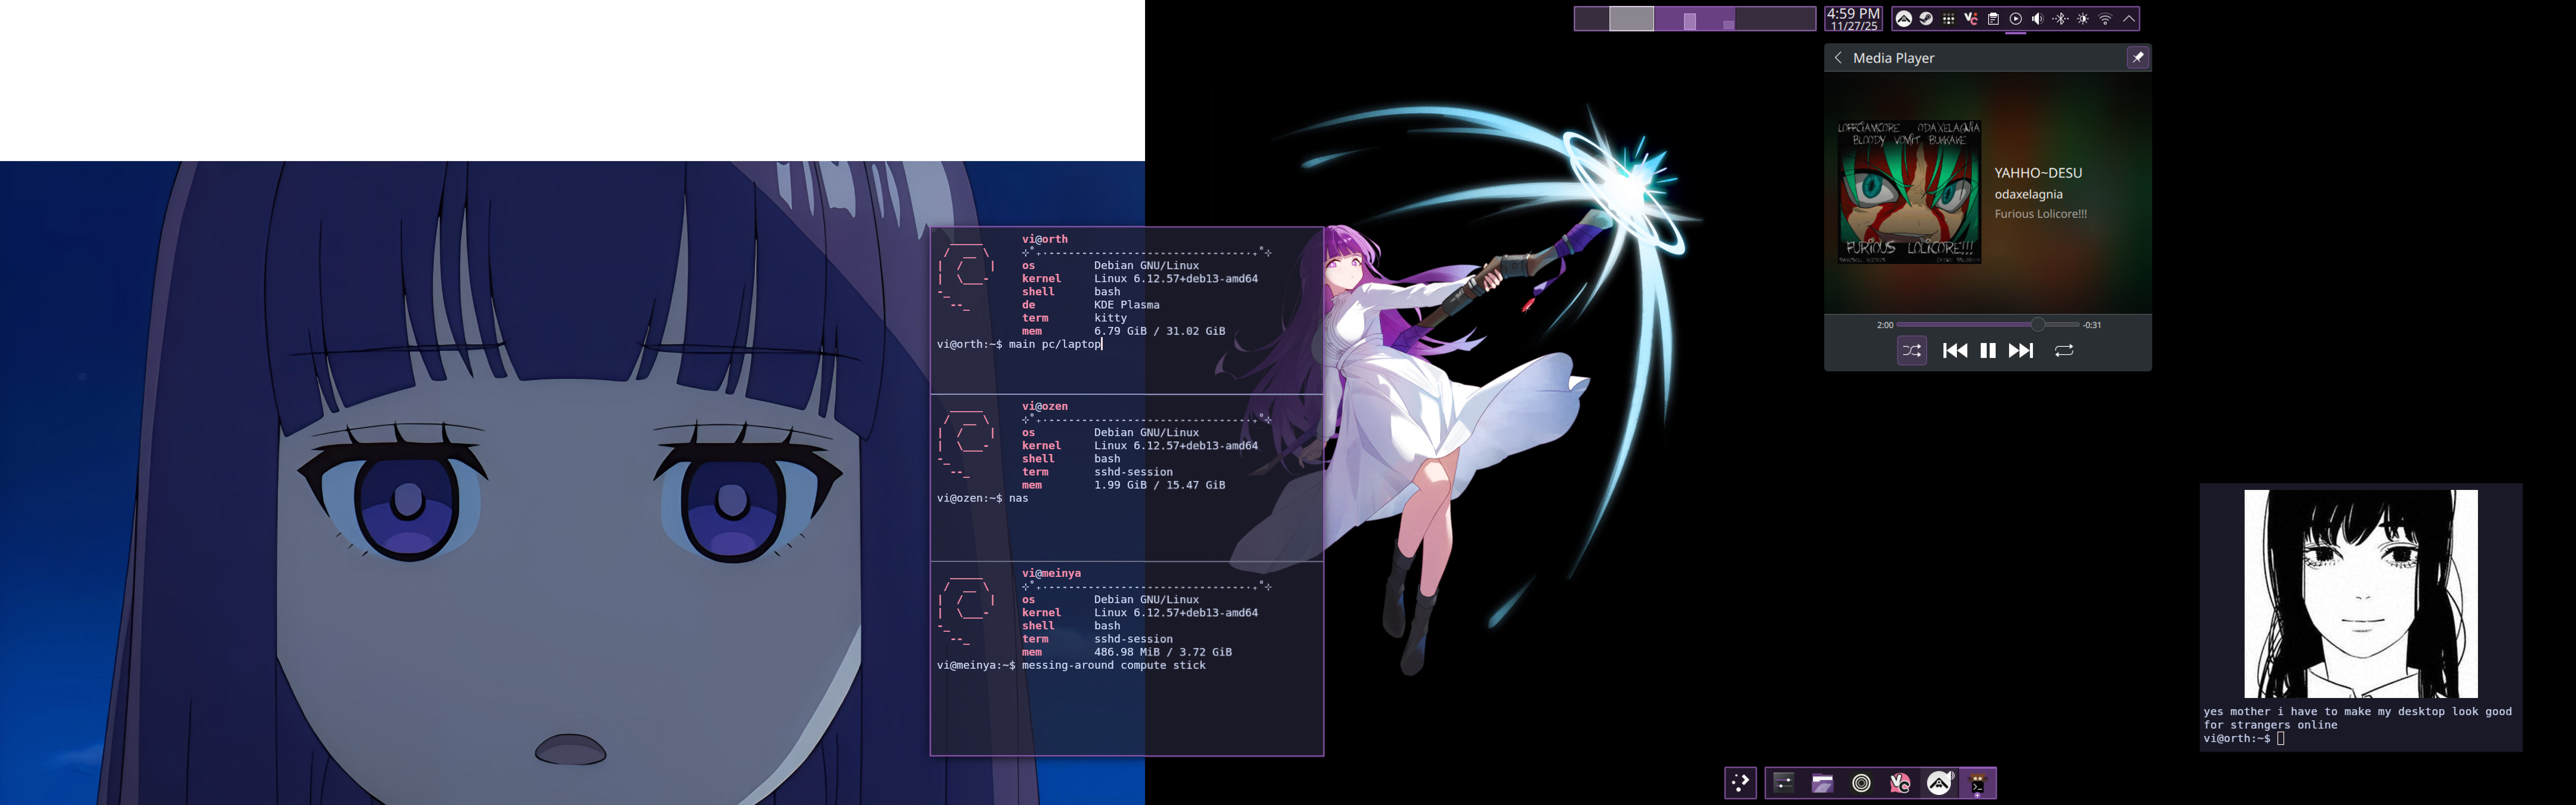Open the Steam tray icon
Screen dimensions: 2576x805
[x=1926, y=19]
